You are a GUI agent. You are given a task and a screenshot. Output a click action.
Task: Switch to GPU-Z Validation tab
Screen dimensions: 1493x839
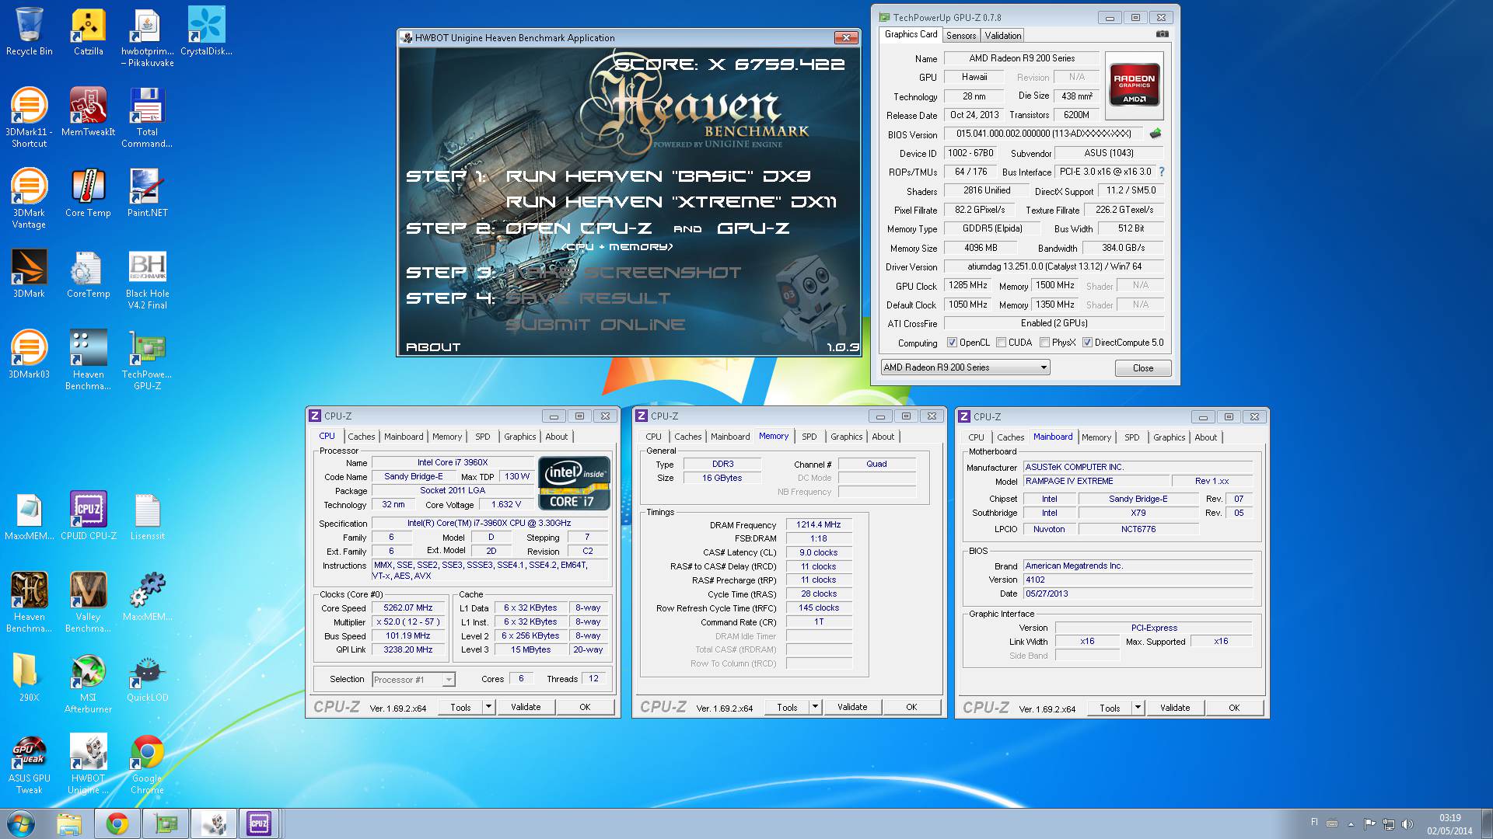click(1002, 36)
